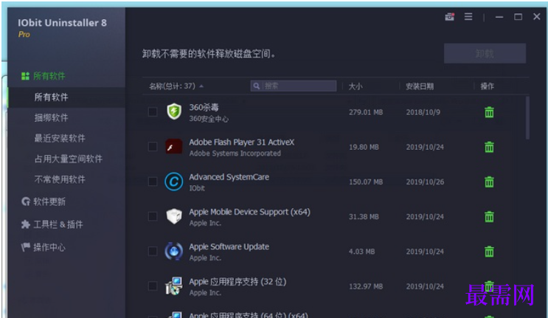Click the Advanced SystemCare app icon
Viewport: 548px width, 318px height.
click(x=174, y=182)
